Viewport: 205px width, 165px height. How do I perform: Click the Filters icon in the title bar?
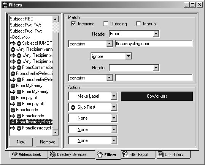click(x=5, y=5)
